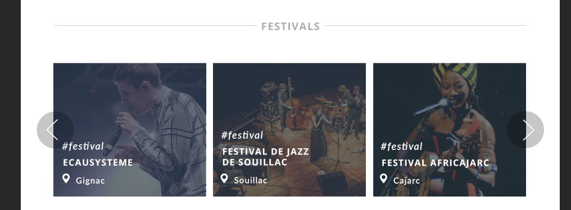Open the Festival Africajarc title
This screenshot has height=210, width=571.
[435, 163]
